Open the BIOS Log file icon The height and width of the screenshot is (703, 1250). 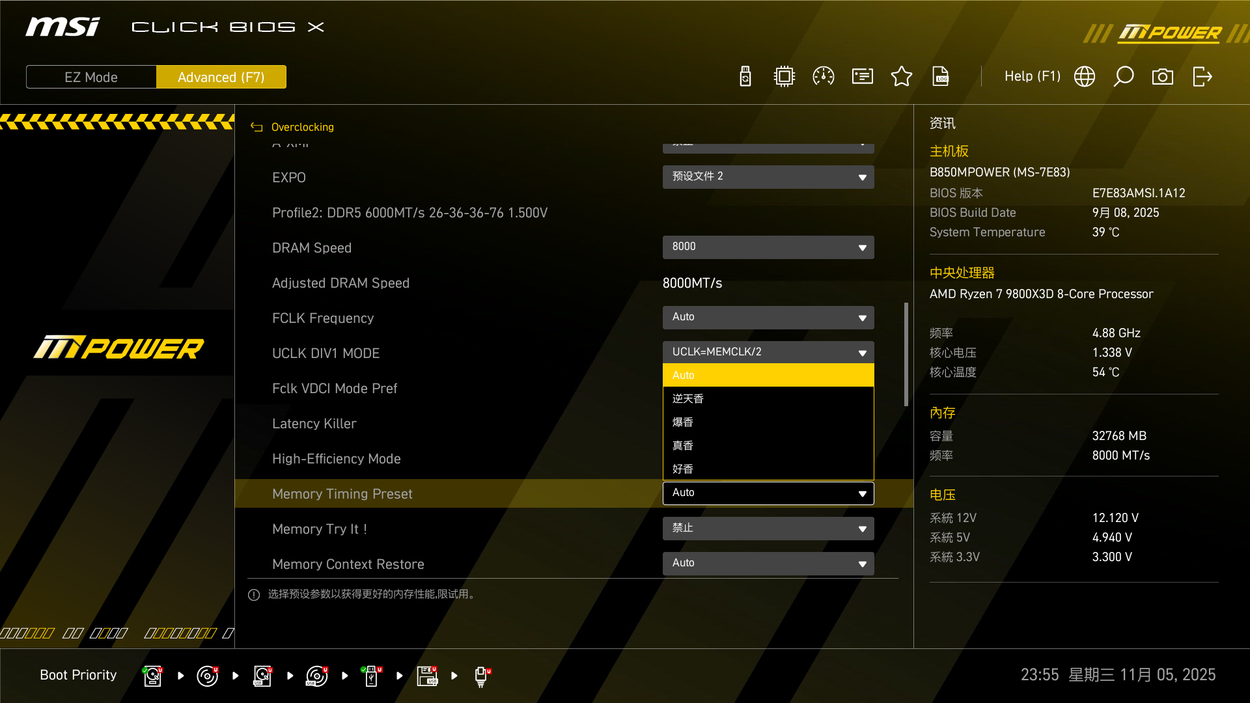click(941, 76)
